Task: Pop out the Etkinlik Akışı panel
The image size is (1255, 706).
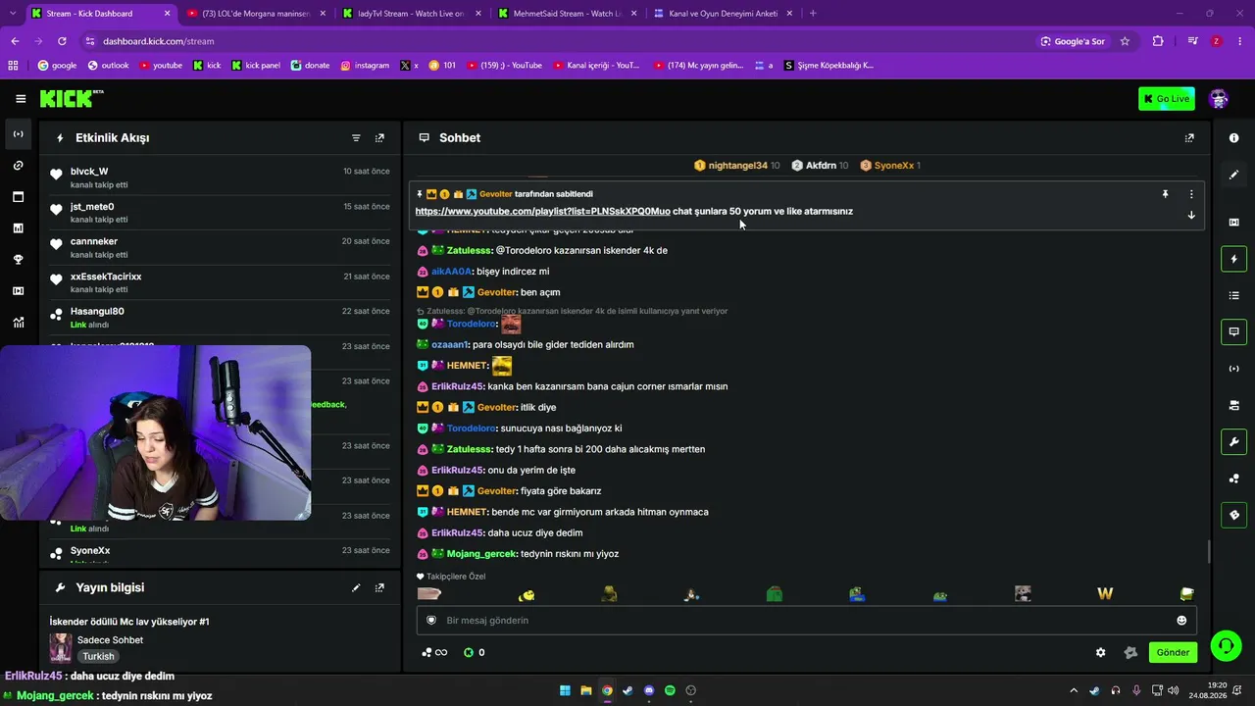Action: pos(379,138)
